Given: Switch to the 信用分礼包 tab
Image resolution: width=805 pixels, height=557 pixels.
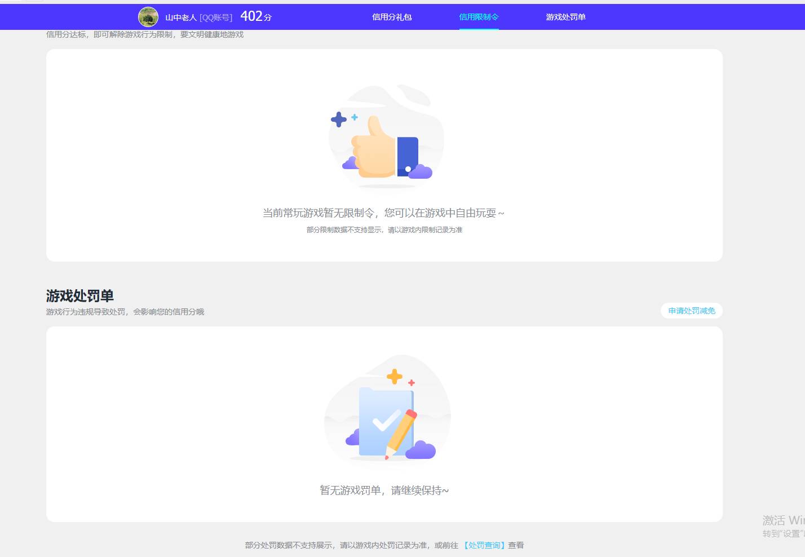Looking at the screenshot, I should [x=392, y=17].
